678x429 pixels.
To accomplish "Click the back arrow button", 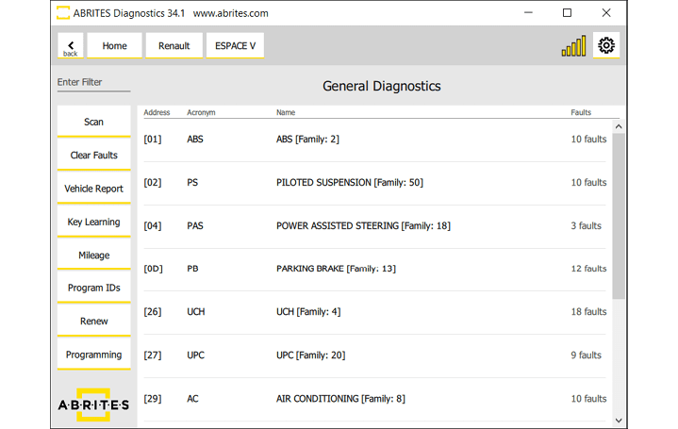I will pos(71,46).
